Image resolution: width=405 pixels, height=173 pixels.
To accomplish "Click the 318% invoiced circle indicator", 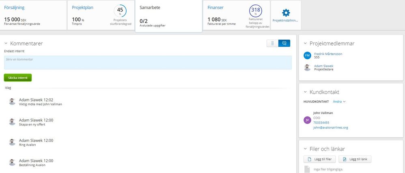I will pos(255,11).
